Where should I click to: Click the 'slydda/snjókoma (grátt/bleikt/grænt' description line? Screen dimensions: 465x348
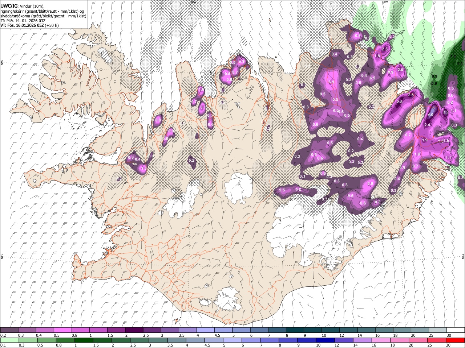43,16
